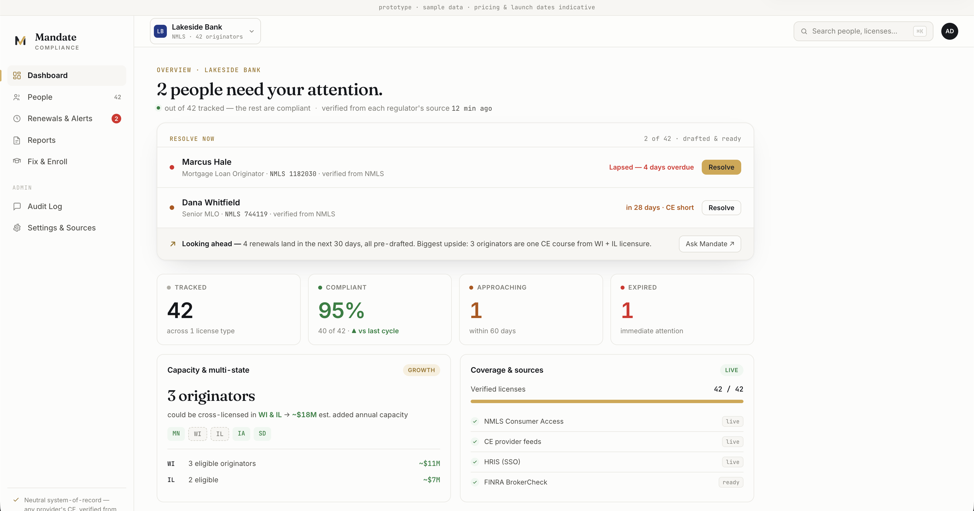
Task: Click the LB organization badge
Action: 160,31
